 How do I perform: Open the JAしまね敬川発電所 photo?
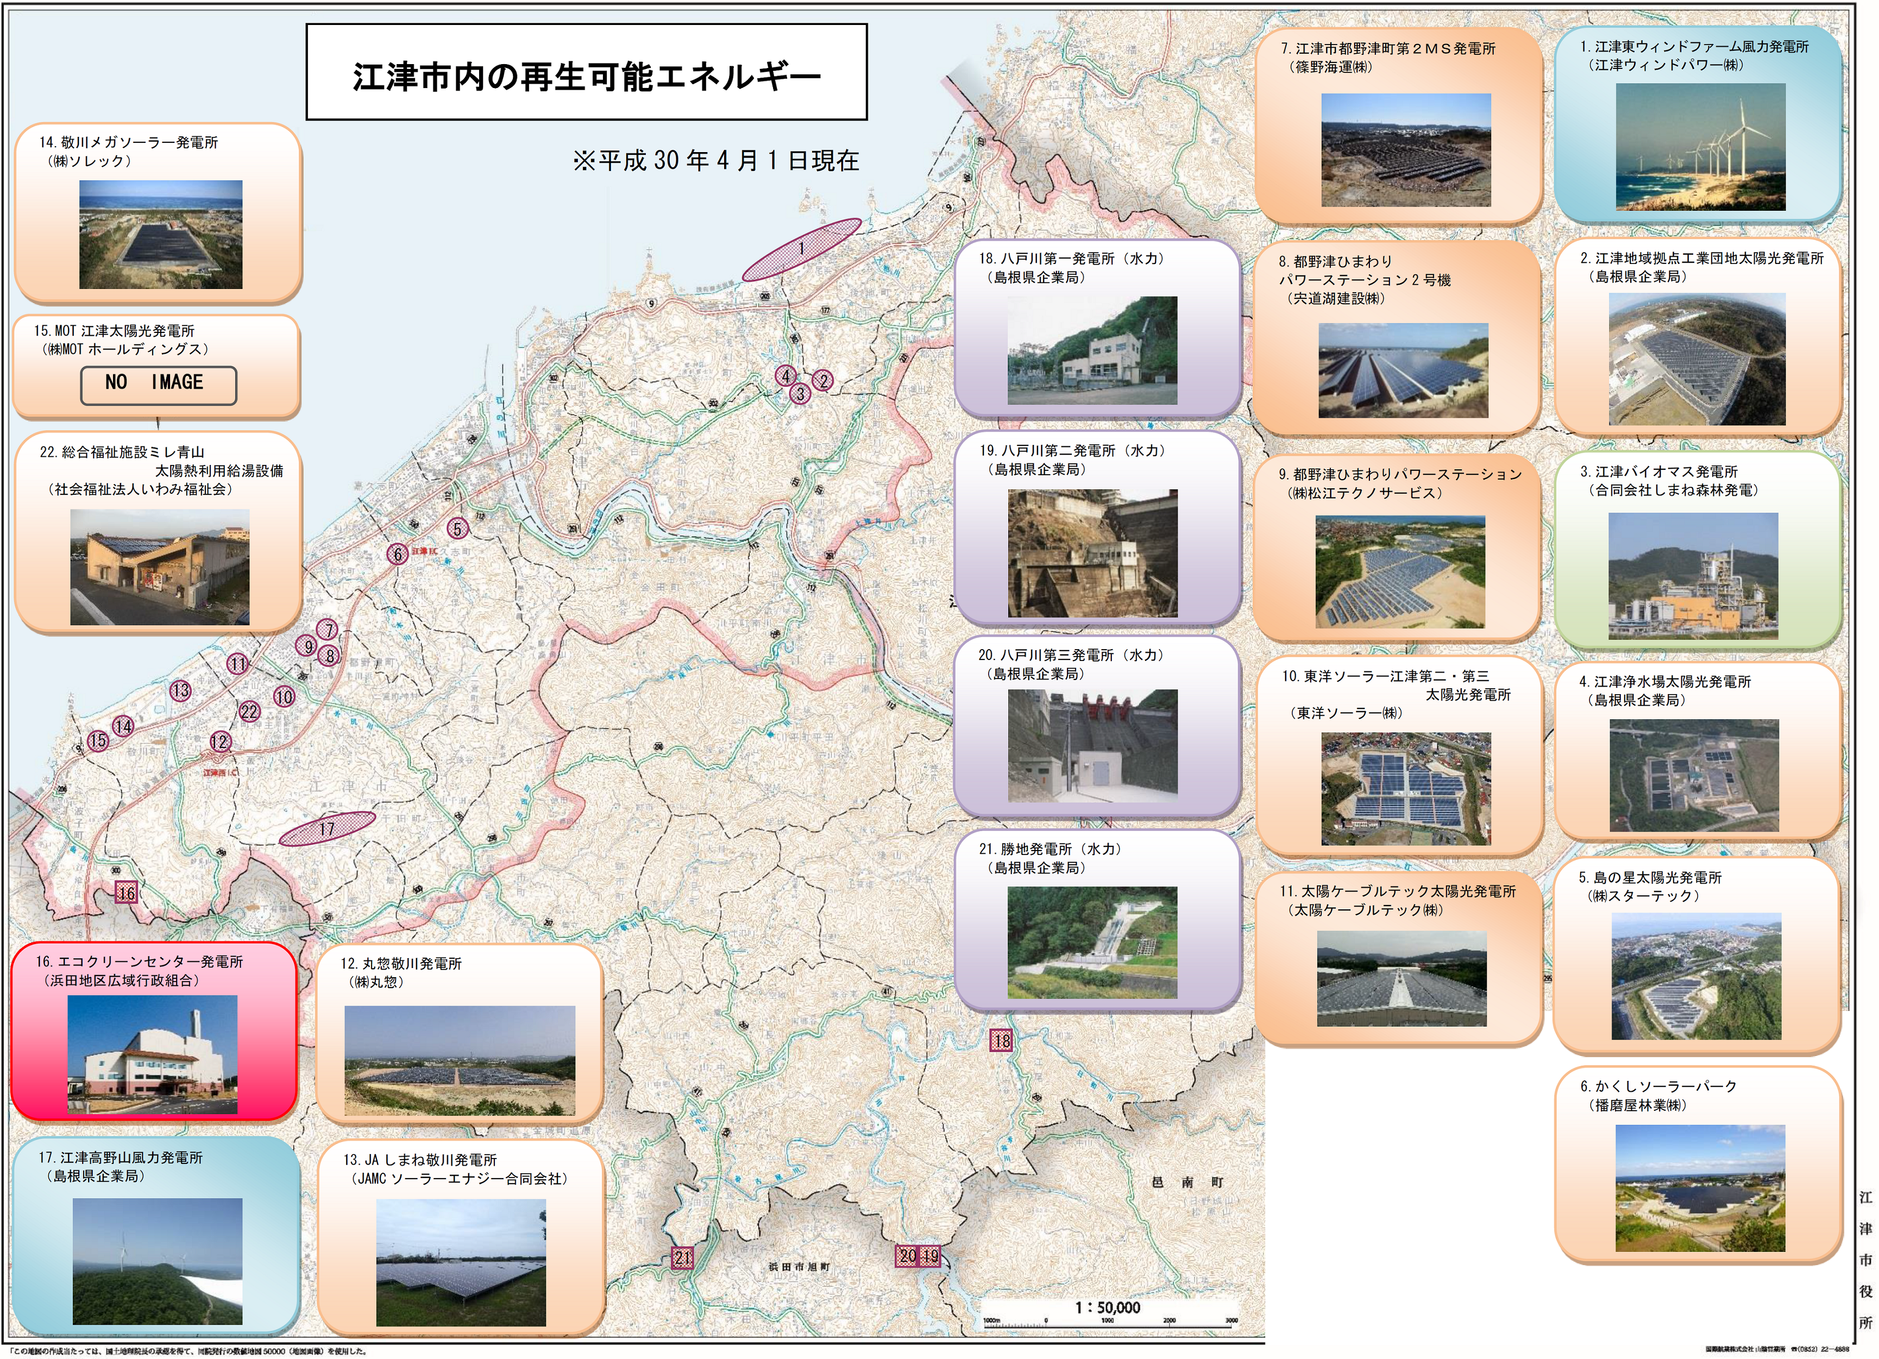(x=461, y=1263)
